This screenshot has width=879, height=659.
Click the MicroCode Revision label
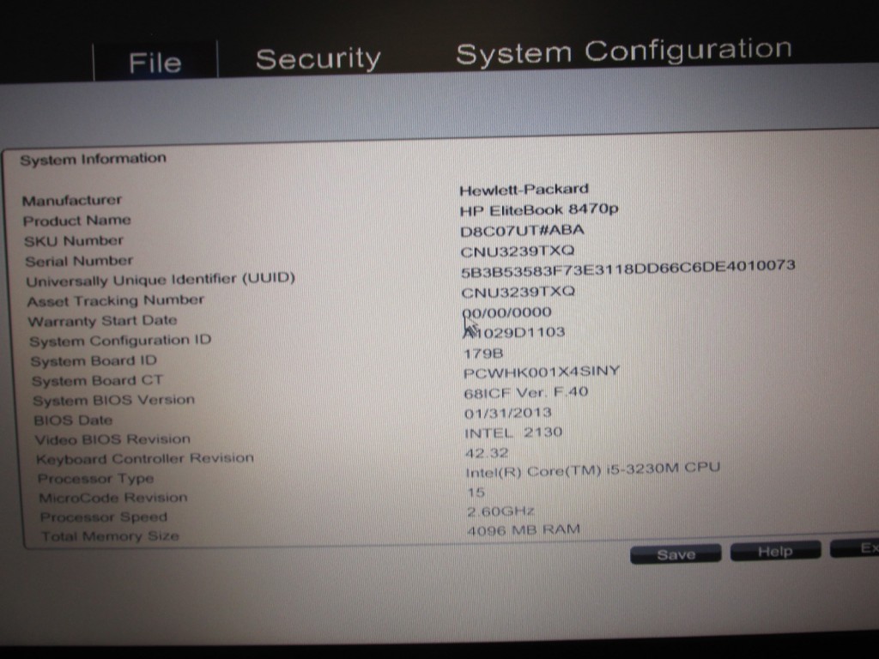(113, 498)
